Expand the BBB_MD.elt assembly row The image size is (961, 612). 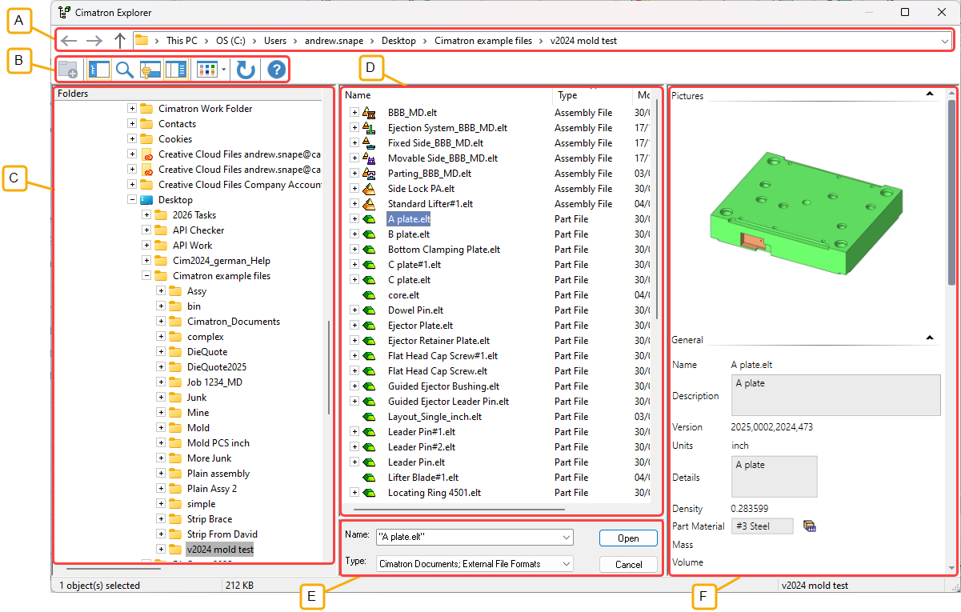pyautogui.click(x=354, y=113)
